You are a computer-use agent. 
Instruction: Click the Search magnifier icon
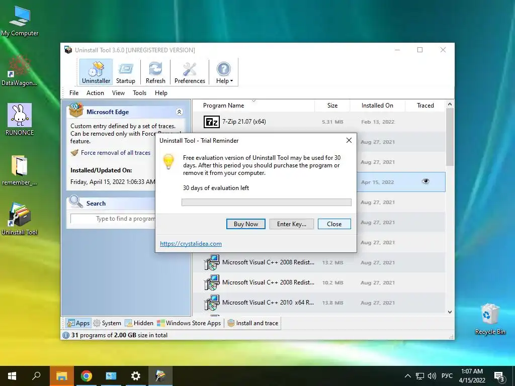point(76,202)
